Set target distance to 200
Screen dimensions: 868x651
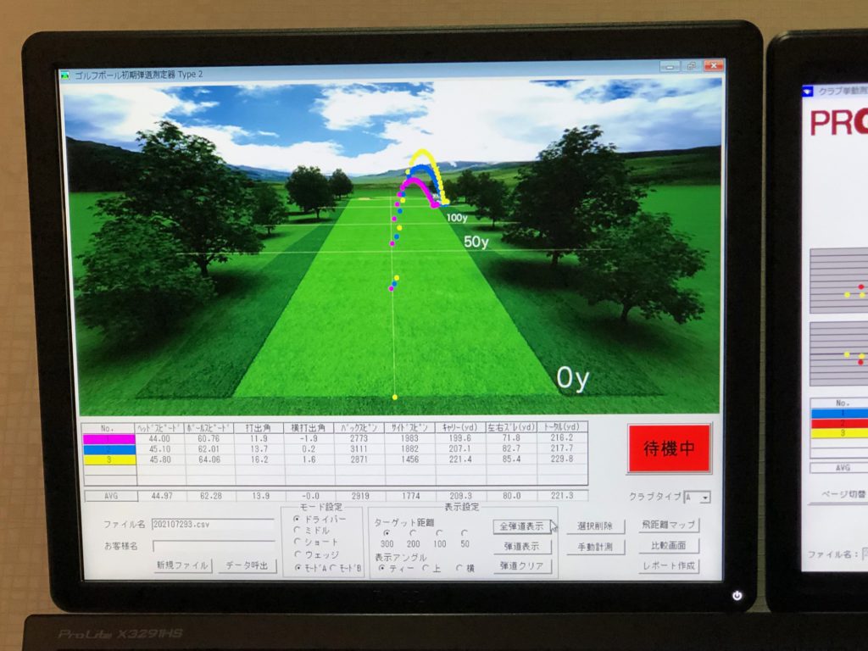coord(413,533)
